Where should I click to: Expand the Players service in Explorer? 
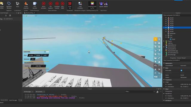click(x=164, y=41)
